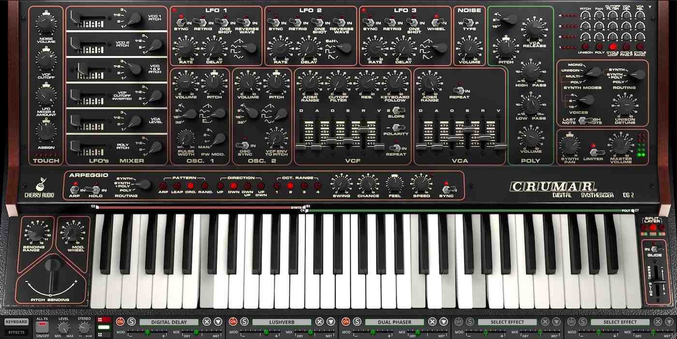Set arpeggio direction to Up

tap(221, 186)
